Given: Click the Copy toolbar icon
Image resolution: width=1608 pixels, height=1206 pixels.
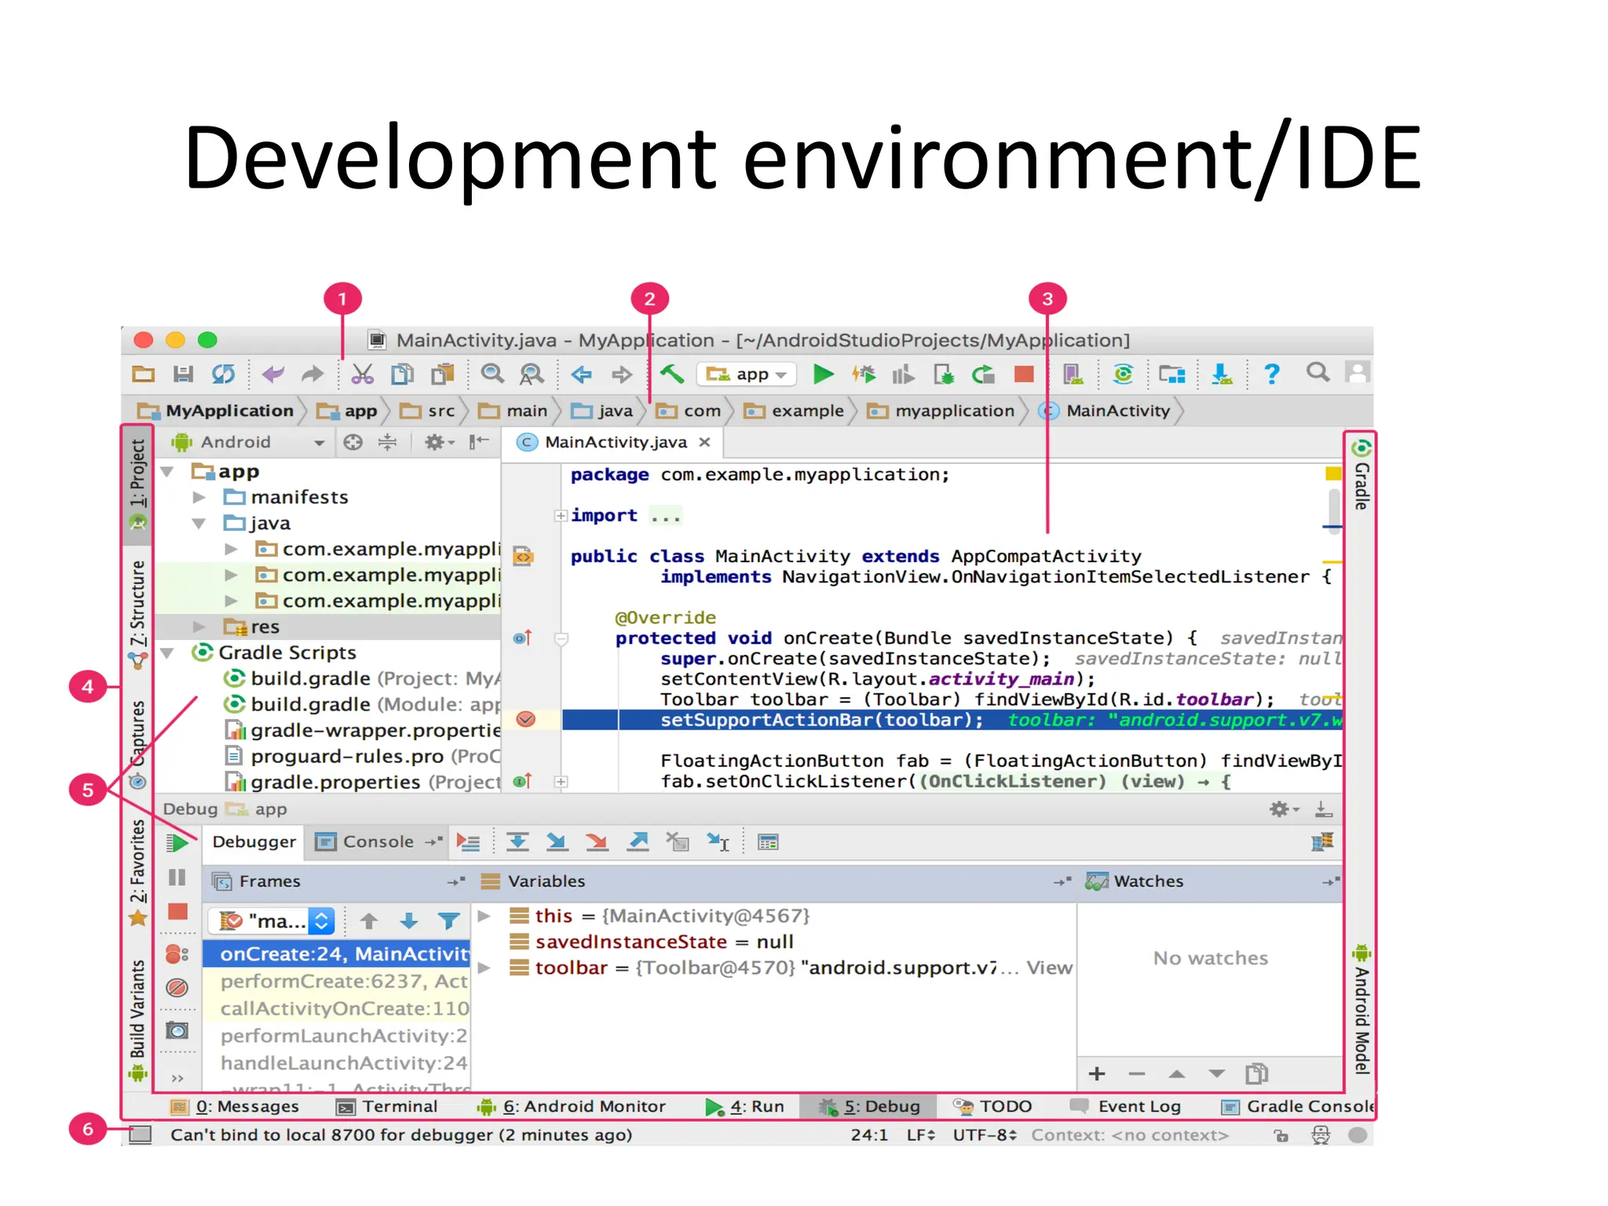Looking at the screenshot, I should tap(403, 375).
